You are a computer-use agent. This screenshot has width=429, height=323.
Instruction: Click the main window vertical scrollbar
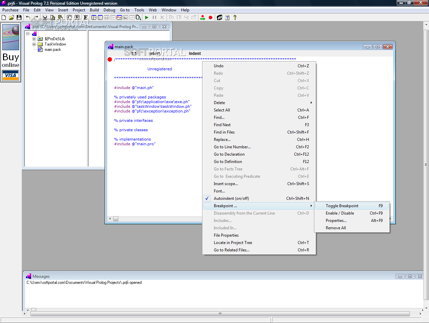426,164
